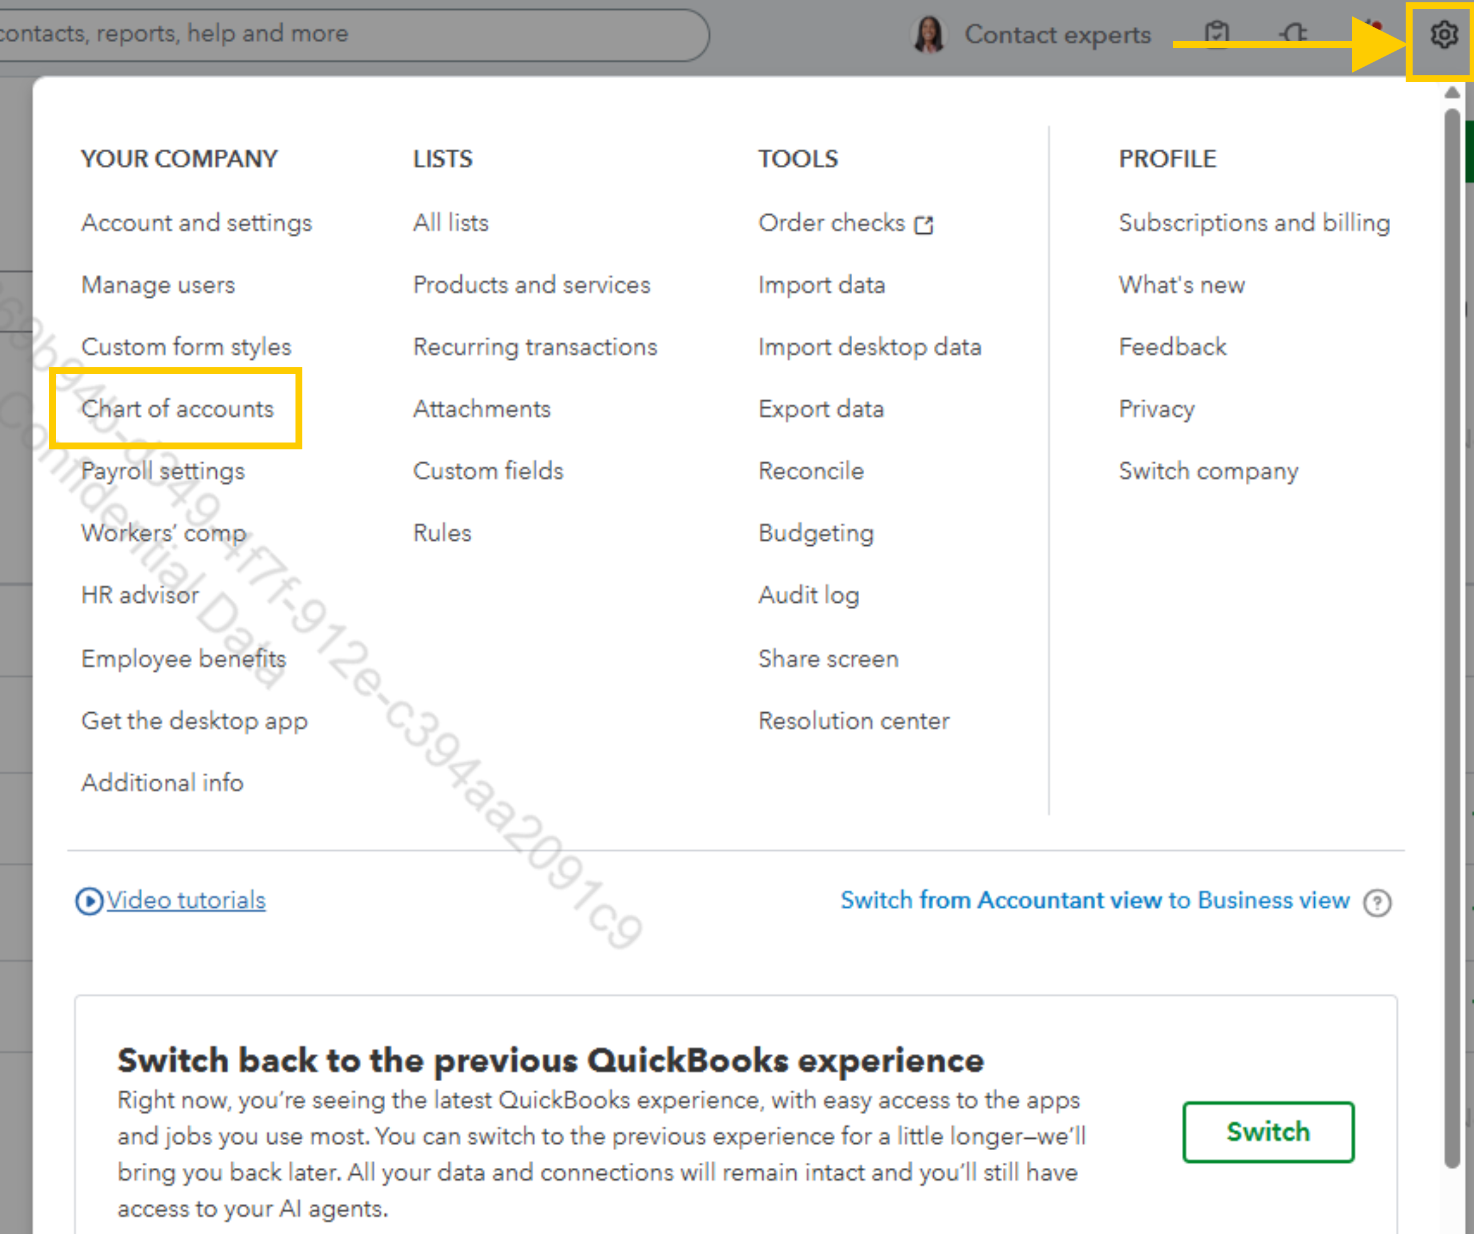Select Switch company
The image size is (1474, 1234).
1209,472
